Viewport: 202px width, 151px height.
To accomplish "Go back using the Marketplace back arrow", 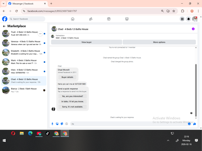I will (x=4, y=26).
